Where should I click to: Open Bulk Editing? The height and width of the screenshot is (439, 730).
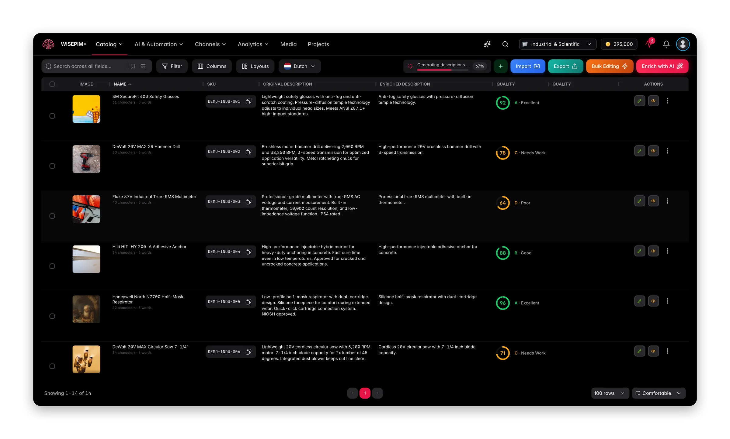610,66
